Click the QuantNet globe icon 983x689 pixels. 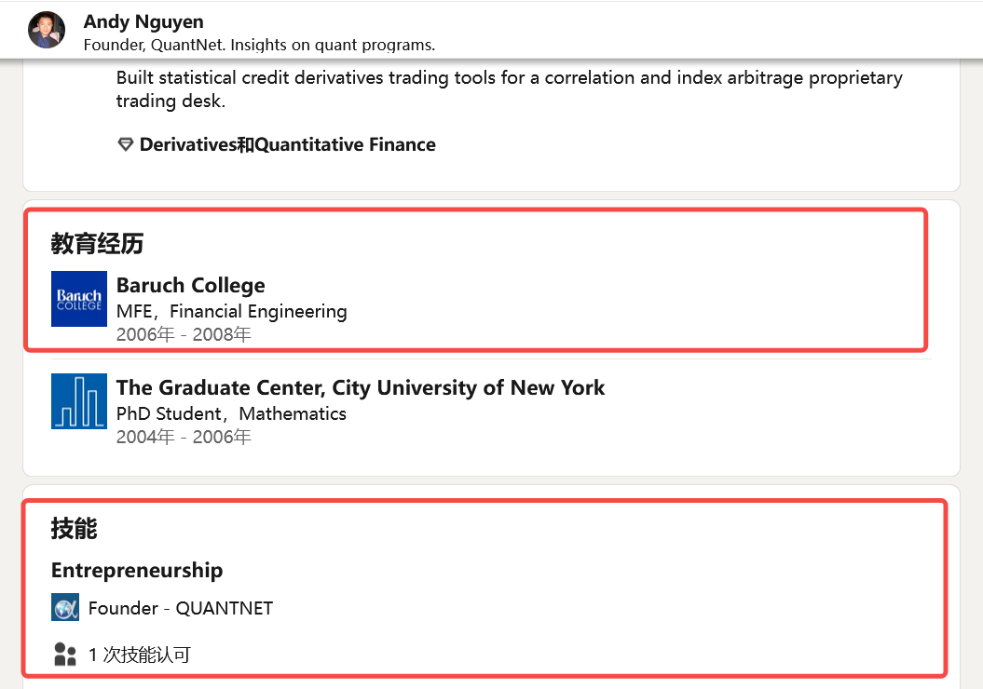pos(65,608)
